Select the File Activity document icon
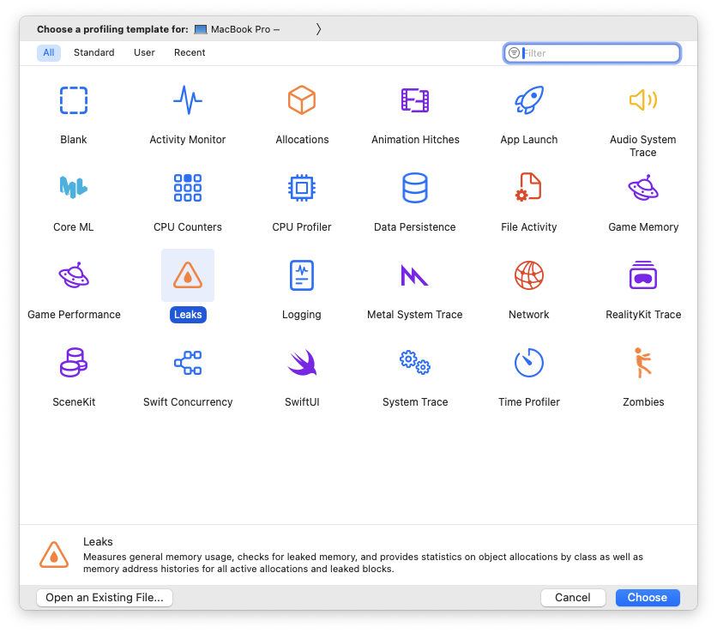Image resolution: width=717 pixels, height=633 pixels. tap(529, 187)
